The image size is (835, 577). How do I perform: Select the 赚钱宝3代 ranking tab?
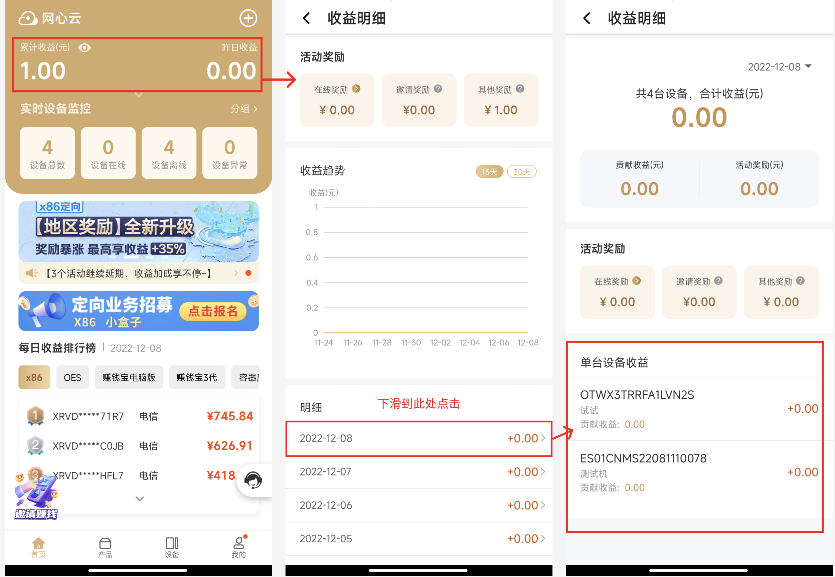(197, 377)
